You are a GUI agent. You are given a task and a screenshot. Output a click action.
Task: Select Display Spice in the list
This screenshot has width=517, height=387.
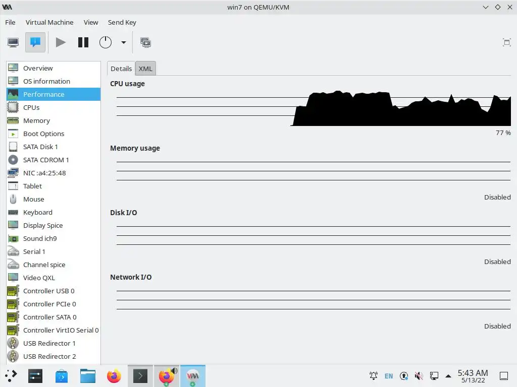click(x=54, y=225)
